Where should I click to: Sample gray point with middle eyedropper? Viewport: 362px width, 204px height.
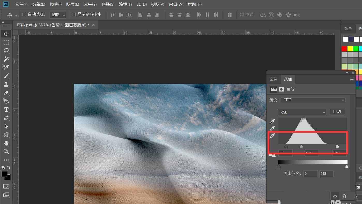click(272, 129)
